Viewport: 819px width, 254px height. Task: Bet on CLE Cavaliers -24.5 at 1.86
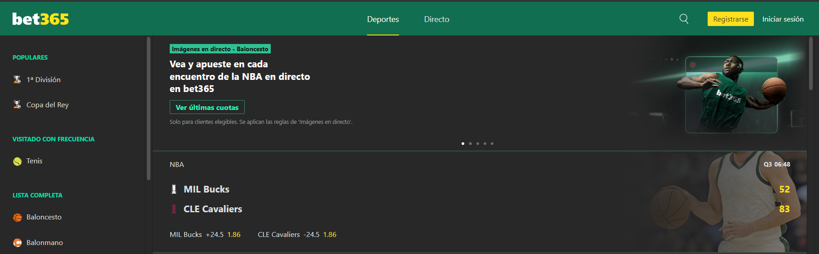pos(297,234)
